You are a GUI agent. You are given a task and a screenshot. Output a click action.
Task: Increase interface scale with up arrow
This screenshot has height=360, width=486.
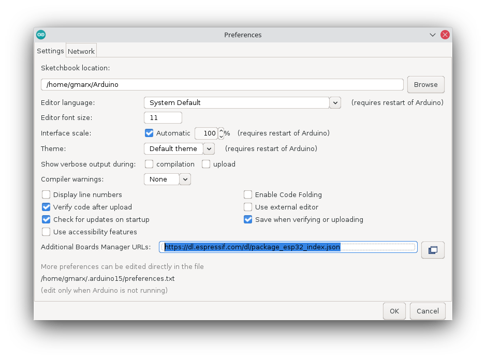pyautogui.click(x=221, y=130)
